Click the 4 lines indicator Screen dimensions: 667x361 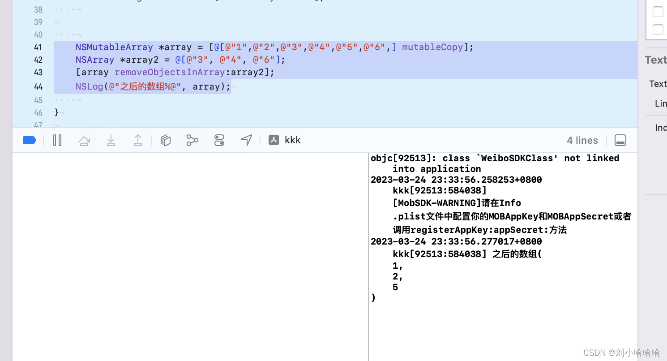pyautogui.click(x=582, y=140)
